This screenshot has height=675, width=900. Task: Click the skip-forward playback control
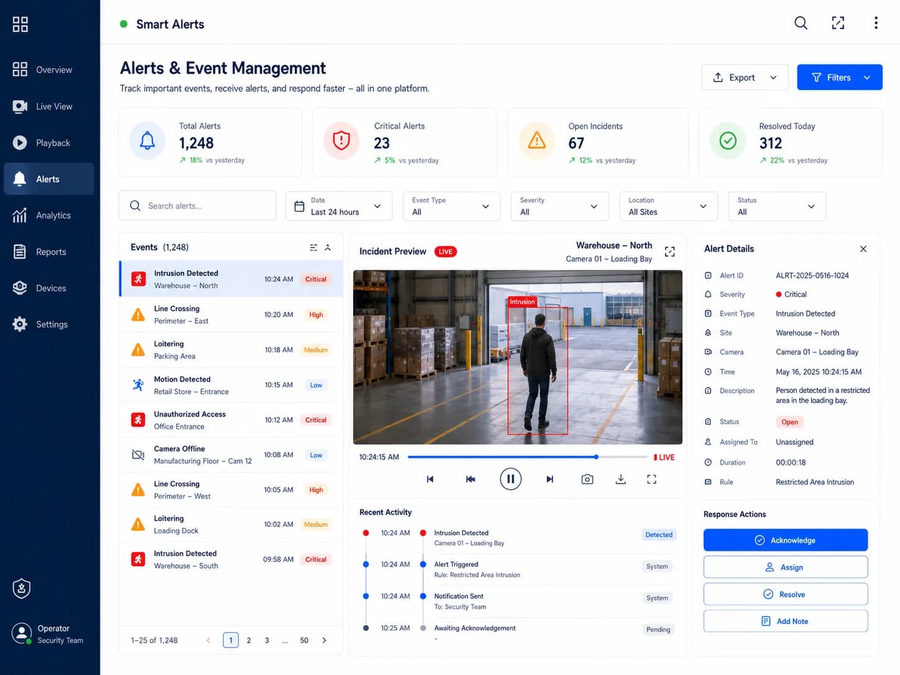[549, 479]
